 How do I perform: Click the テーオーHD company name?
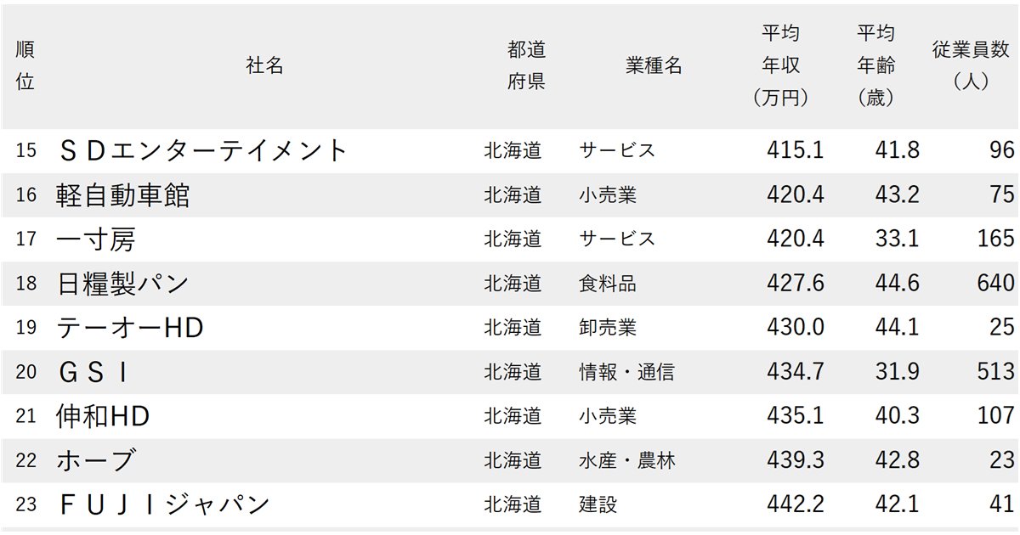pyautogui.click(x=130, y=327)
